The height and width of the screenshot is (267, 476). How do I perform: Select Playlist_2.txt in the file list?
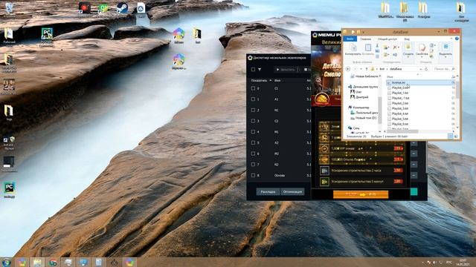pyautogui.click(x=400, y=103)
